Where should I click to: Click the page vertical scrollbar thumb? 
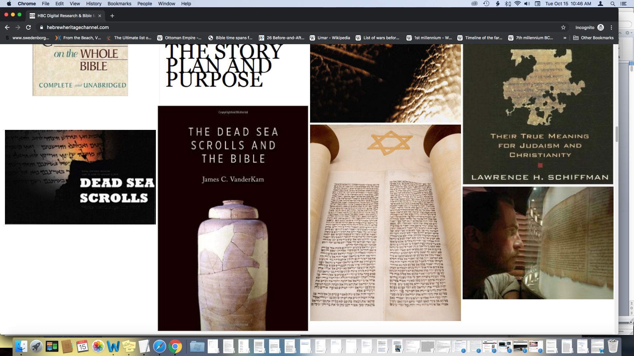(x=616, y=134)
